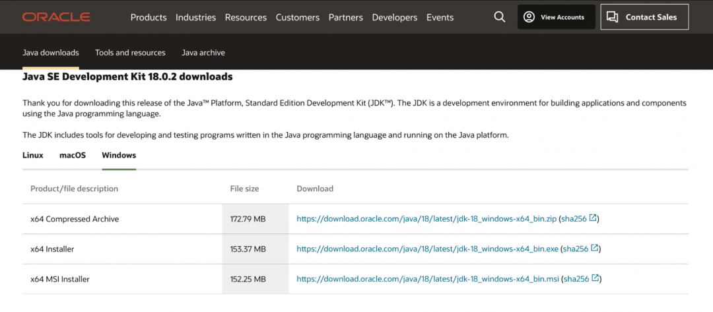Expand the Partners navigation menu
Image resolution: width=713 pixels, height=312 pixels.
(x=346, y=17)
